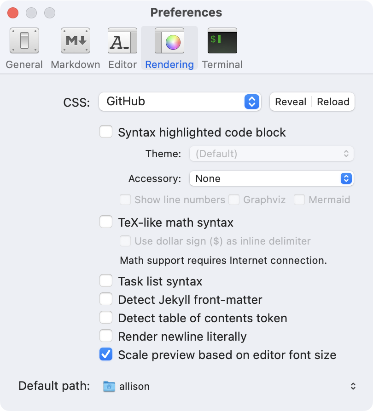Screen dimensions: 373x411
Task: Click the allison home folder icon
Action: pos(109,386)
